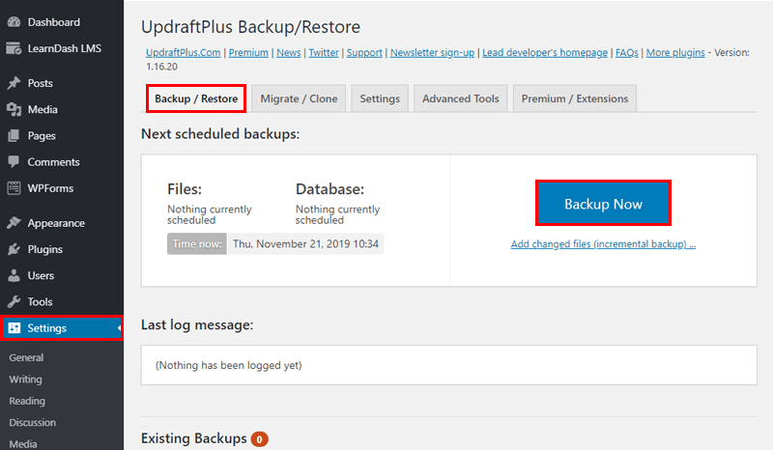Click the Appearance paintbrush icon
Image resolution: width=773 pixels, height=450 pixels.
click(14, 223)
